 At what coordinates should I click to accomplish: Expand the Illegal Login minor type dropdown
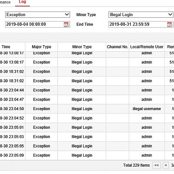tap(141, 15)
